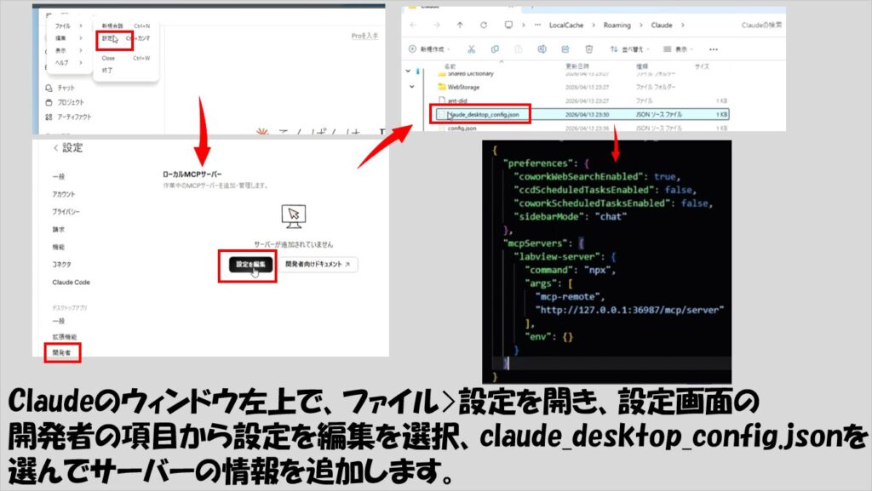Click the Rename icon in Explorer toolbar
Viewport: 872px width, 491px height.
click(542, 49)
